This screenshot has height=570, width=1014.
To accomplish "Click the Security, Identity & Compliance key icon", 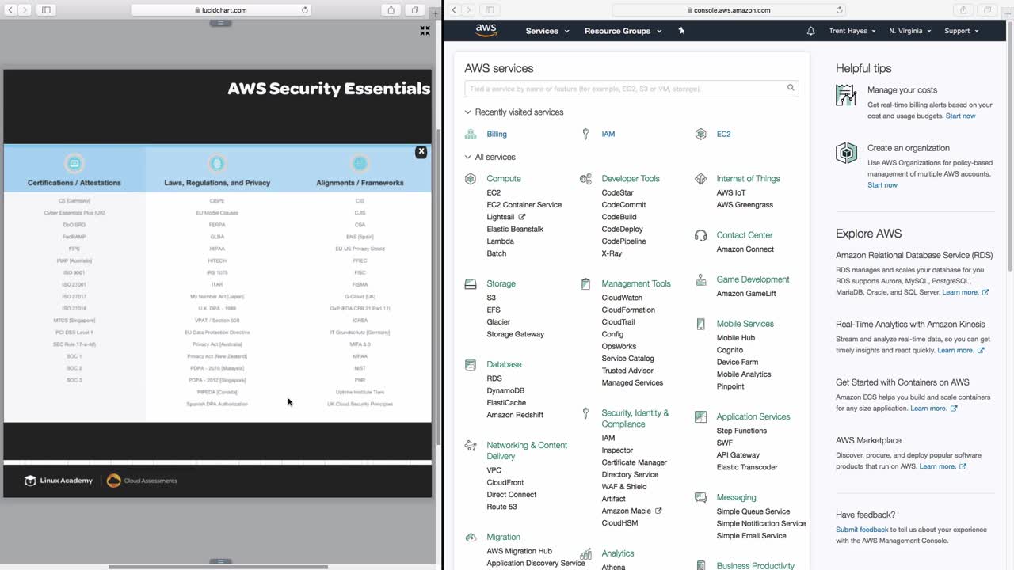I will tap(585, 413).
